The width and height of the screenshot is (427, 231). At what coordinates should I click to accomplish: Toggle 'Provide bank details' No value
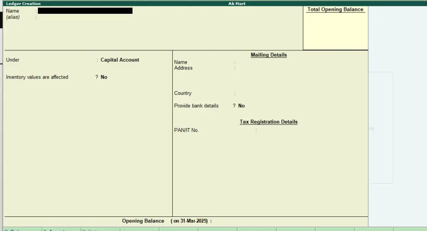(241, 106)
